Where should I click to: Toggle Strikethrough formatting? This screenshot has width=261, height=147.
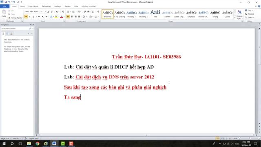coord(39,17)
